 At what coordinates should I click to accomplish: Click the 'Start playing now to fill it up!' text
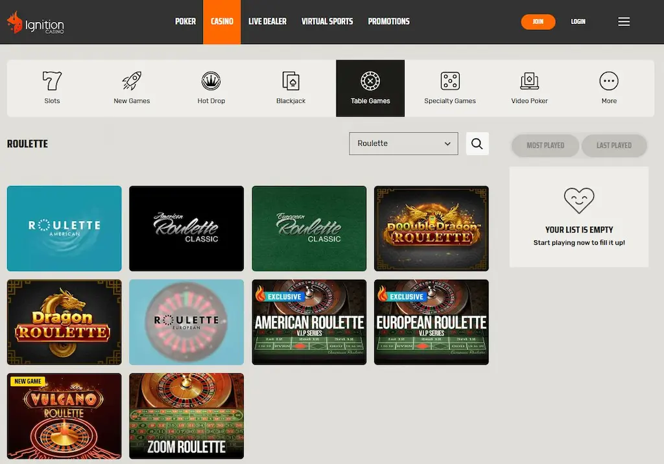pos(579,242)
